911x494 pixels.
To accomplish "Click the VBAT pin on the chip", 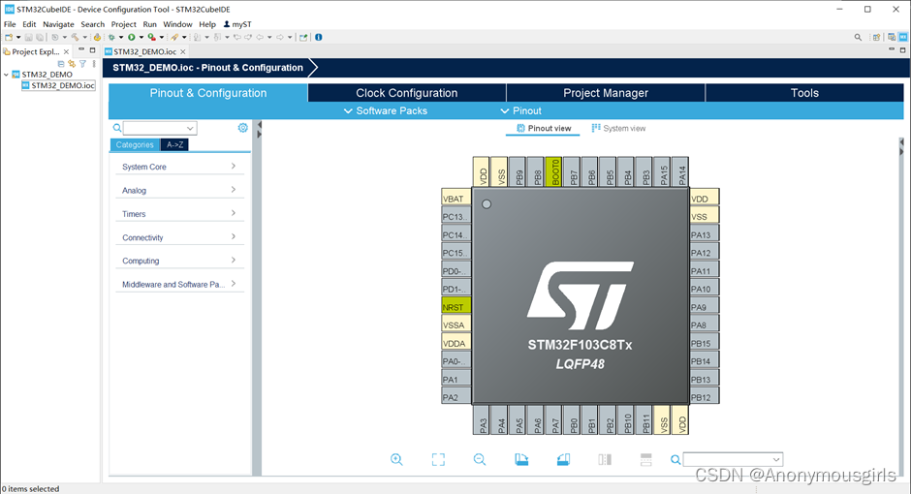I will point(456,199).
